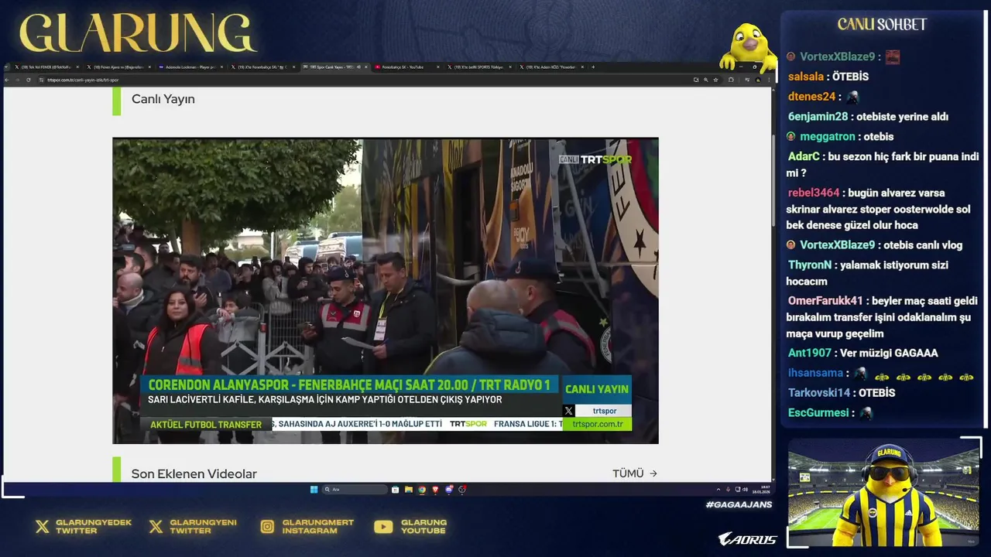
Task: Click the GLARUNGYENI Twitter X icon
Action: tap(156, 527)
